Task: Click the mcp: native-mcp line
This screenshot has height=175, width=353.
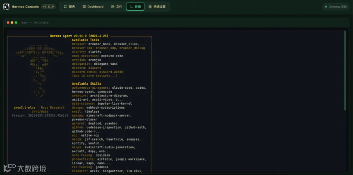Action: [86, 135]
